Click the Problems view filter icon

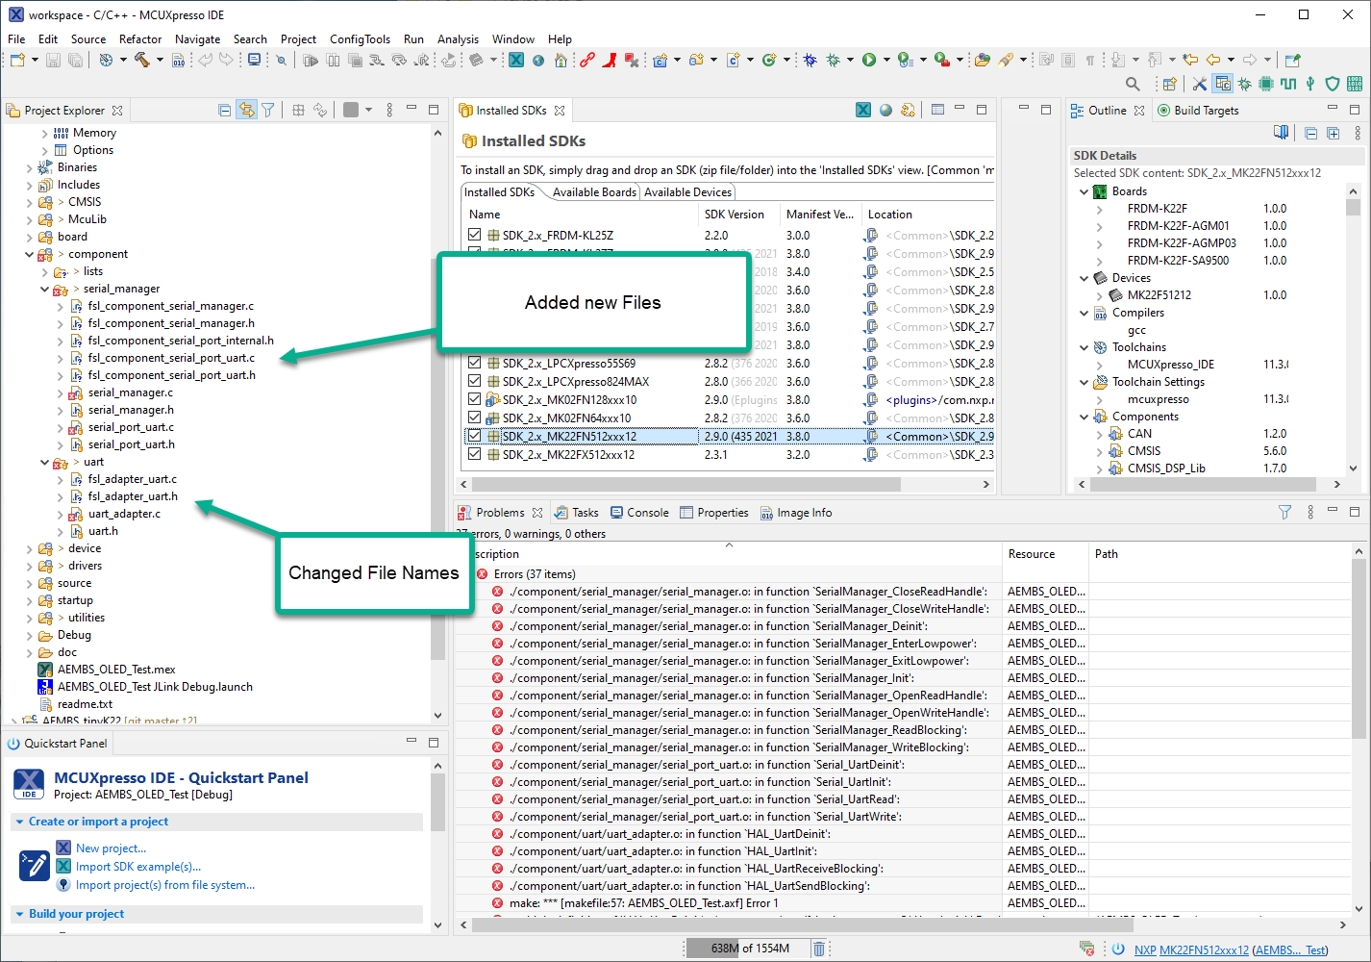1284,513
